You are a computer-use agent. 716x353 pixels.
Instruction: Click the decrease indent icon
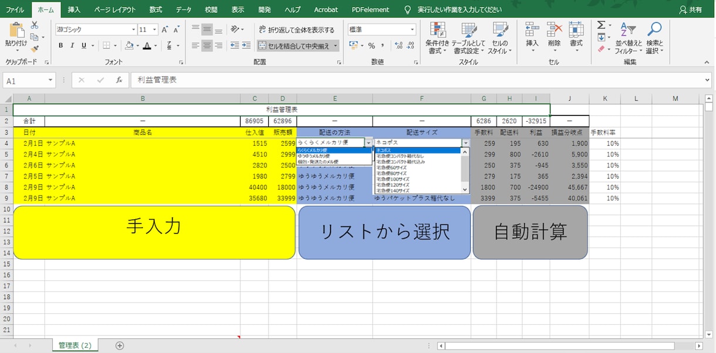(x=235, y=46)
